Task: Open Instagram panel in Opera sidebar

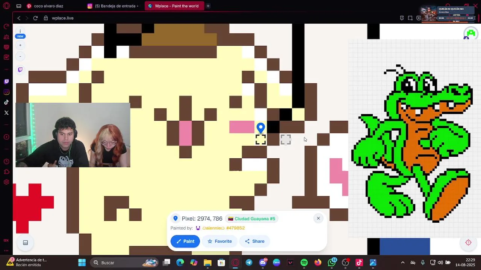Action: pyautogui.click(x=6, y=92)
